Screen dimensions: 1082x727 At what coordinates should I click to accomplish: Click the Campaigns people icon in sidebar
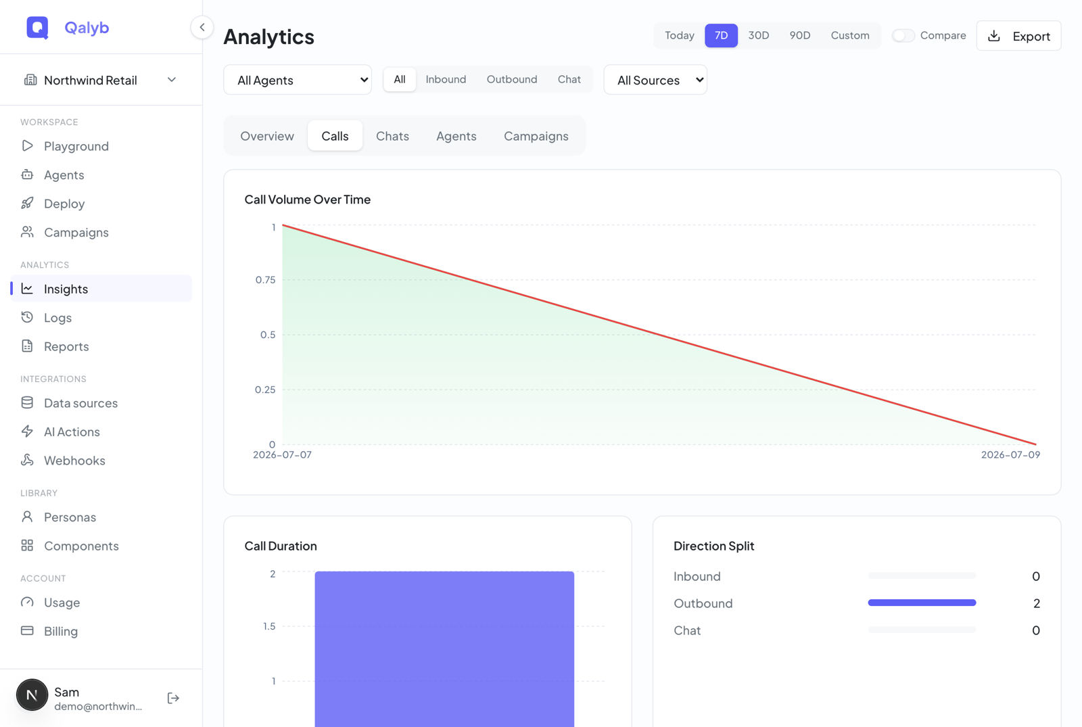point(27,232)
